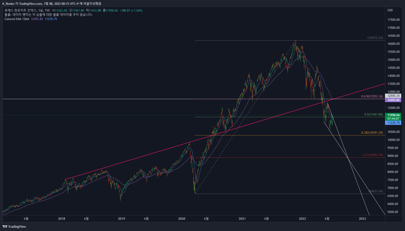
Task: Click the 2018 label on time axis
Action: point(61,219)
